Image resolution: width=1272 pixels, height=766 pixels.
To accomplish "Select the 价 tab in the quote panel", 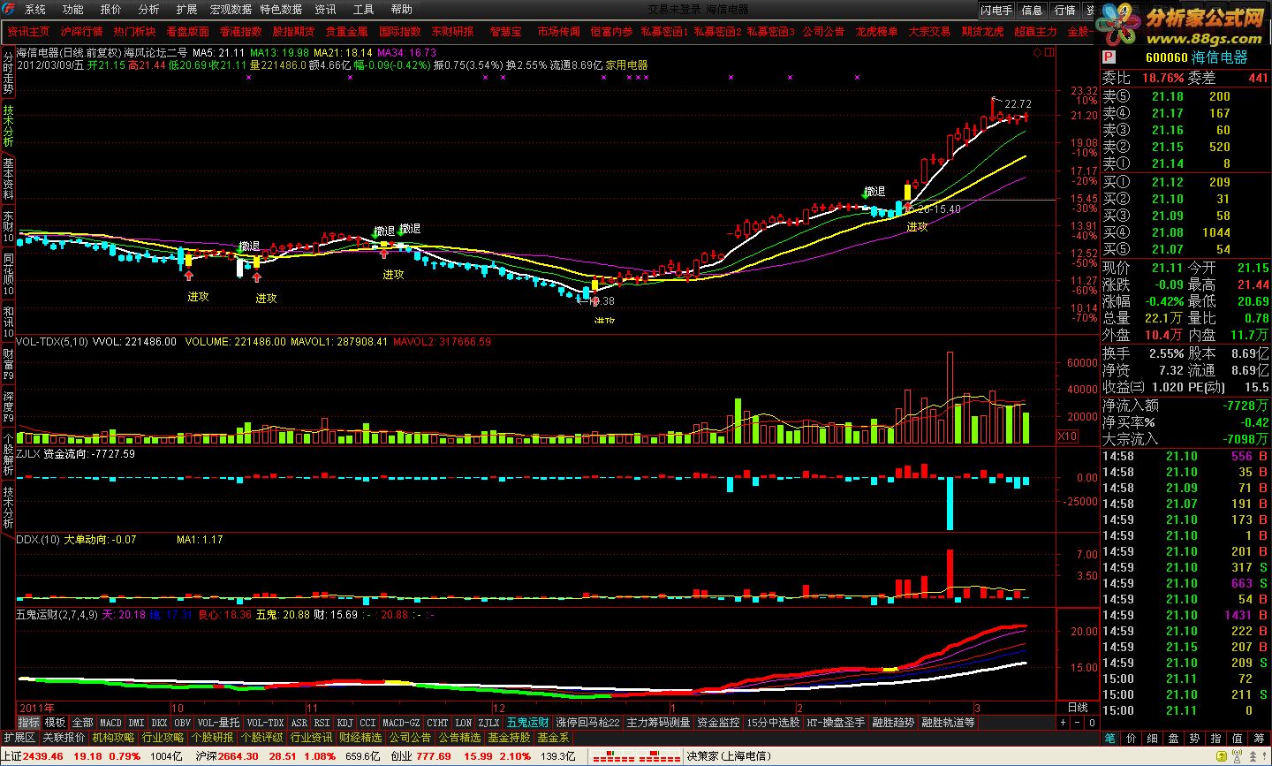I will click(1132, 738).
